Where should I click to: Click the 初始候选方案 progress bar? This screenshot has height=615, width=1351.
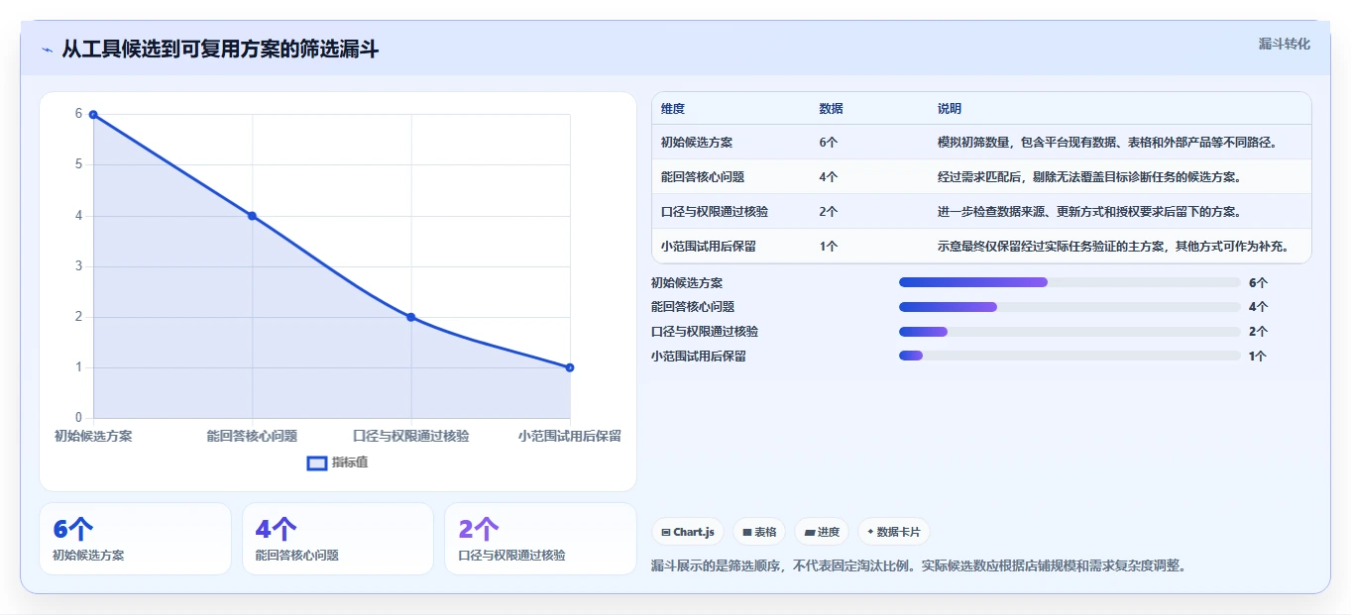(1070, 282)
